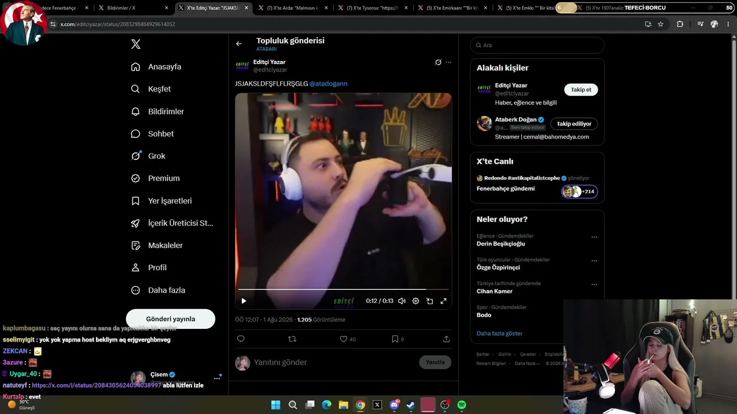This screenshot has width=737, height=414.
Task: Open Windows taskbar search
Action: (x=292, y=405)
